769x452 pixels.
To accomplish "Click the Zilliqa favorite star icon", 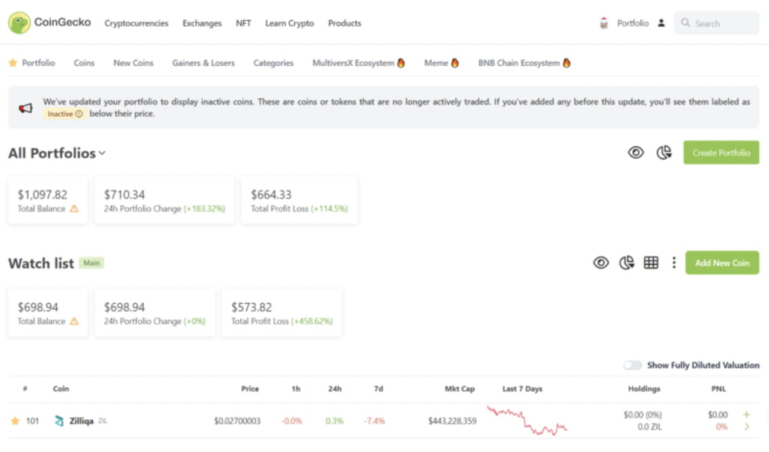I will 15,421.
